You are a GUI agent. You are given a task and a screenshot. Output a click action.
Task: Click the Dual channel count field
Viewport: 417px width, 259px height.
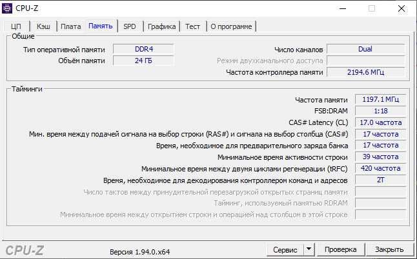point(365,49)
